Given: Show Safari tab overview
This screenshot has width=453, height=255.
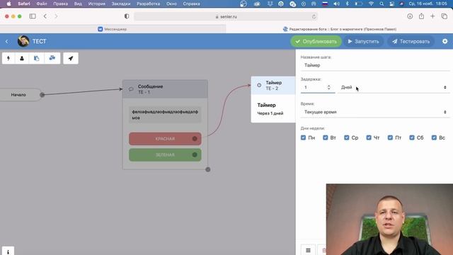Looking at the screenshot, I should pyautogui.click(x=445, y=16).
